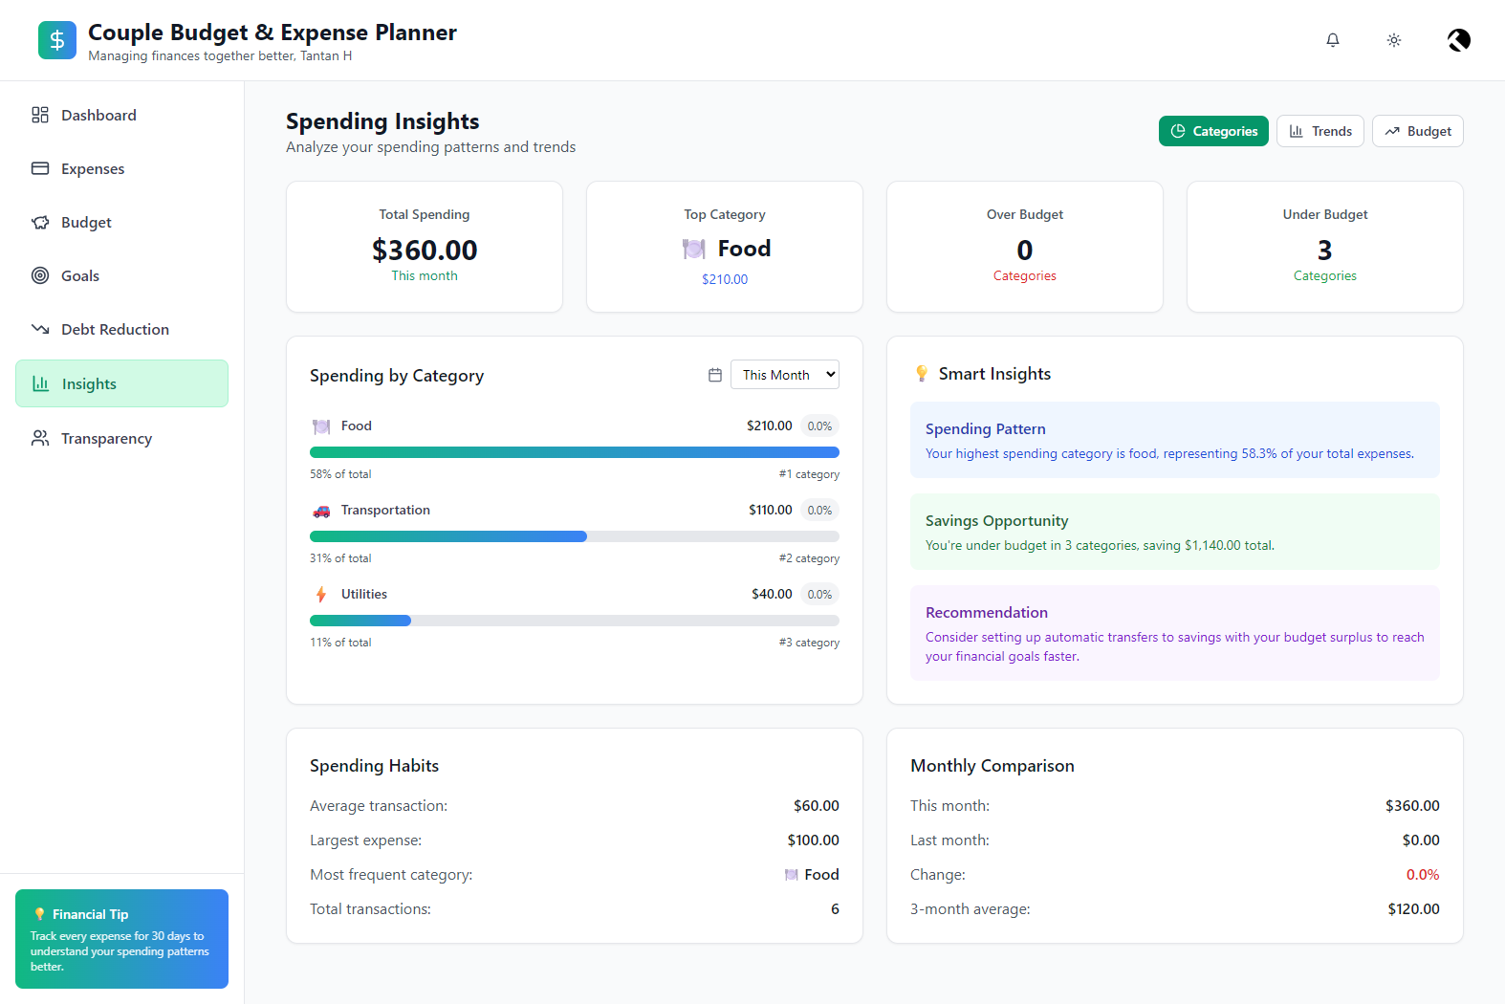
Task: Click the Budget piggy bank icon
Action: point(40,222)
